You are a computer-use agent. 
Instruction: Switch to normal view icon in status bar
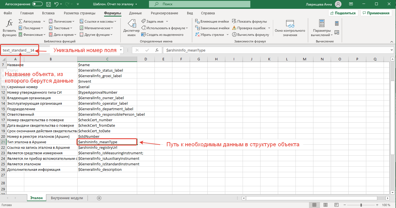pos(314,205)
